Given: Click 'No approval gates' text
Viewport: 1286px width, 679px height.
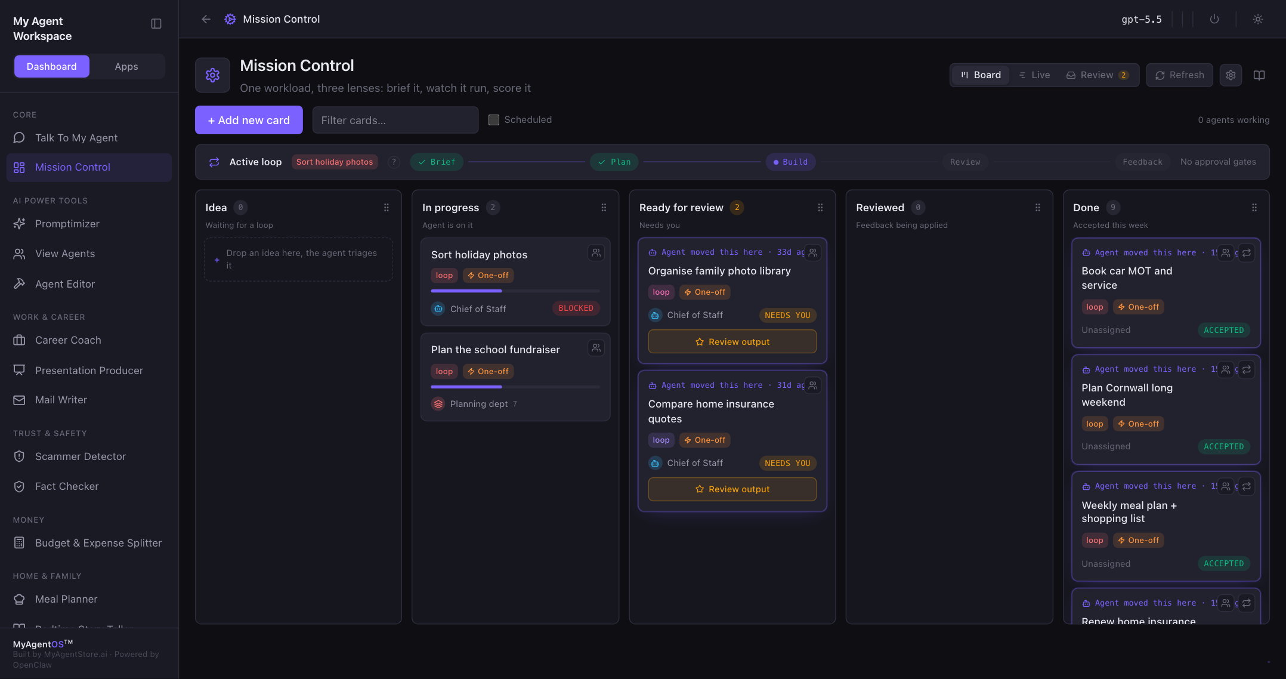Looking at the screenshot, I should click(x=1218, y=162).
